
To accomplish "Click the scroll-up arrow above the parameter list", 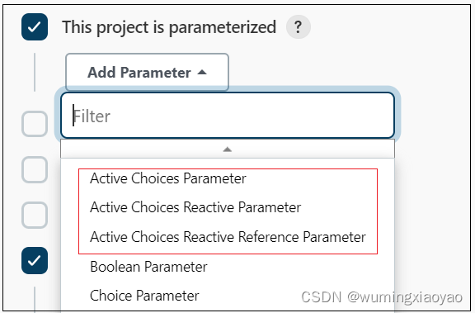I will pyautogui.click(x=228, y=149).
